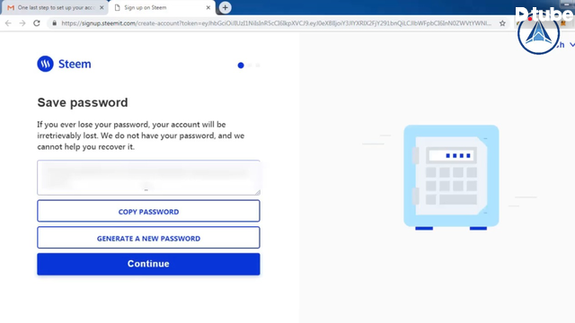
Task: Bookmark the page with the star icon
Action: (502, 23)
